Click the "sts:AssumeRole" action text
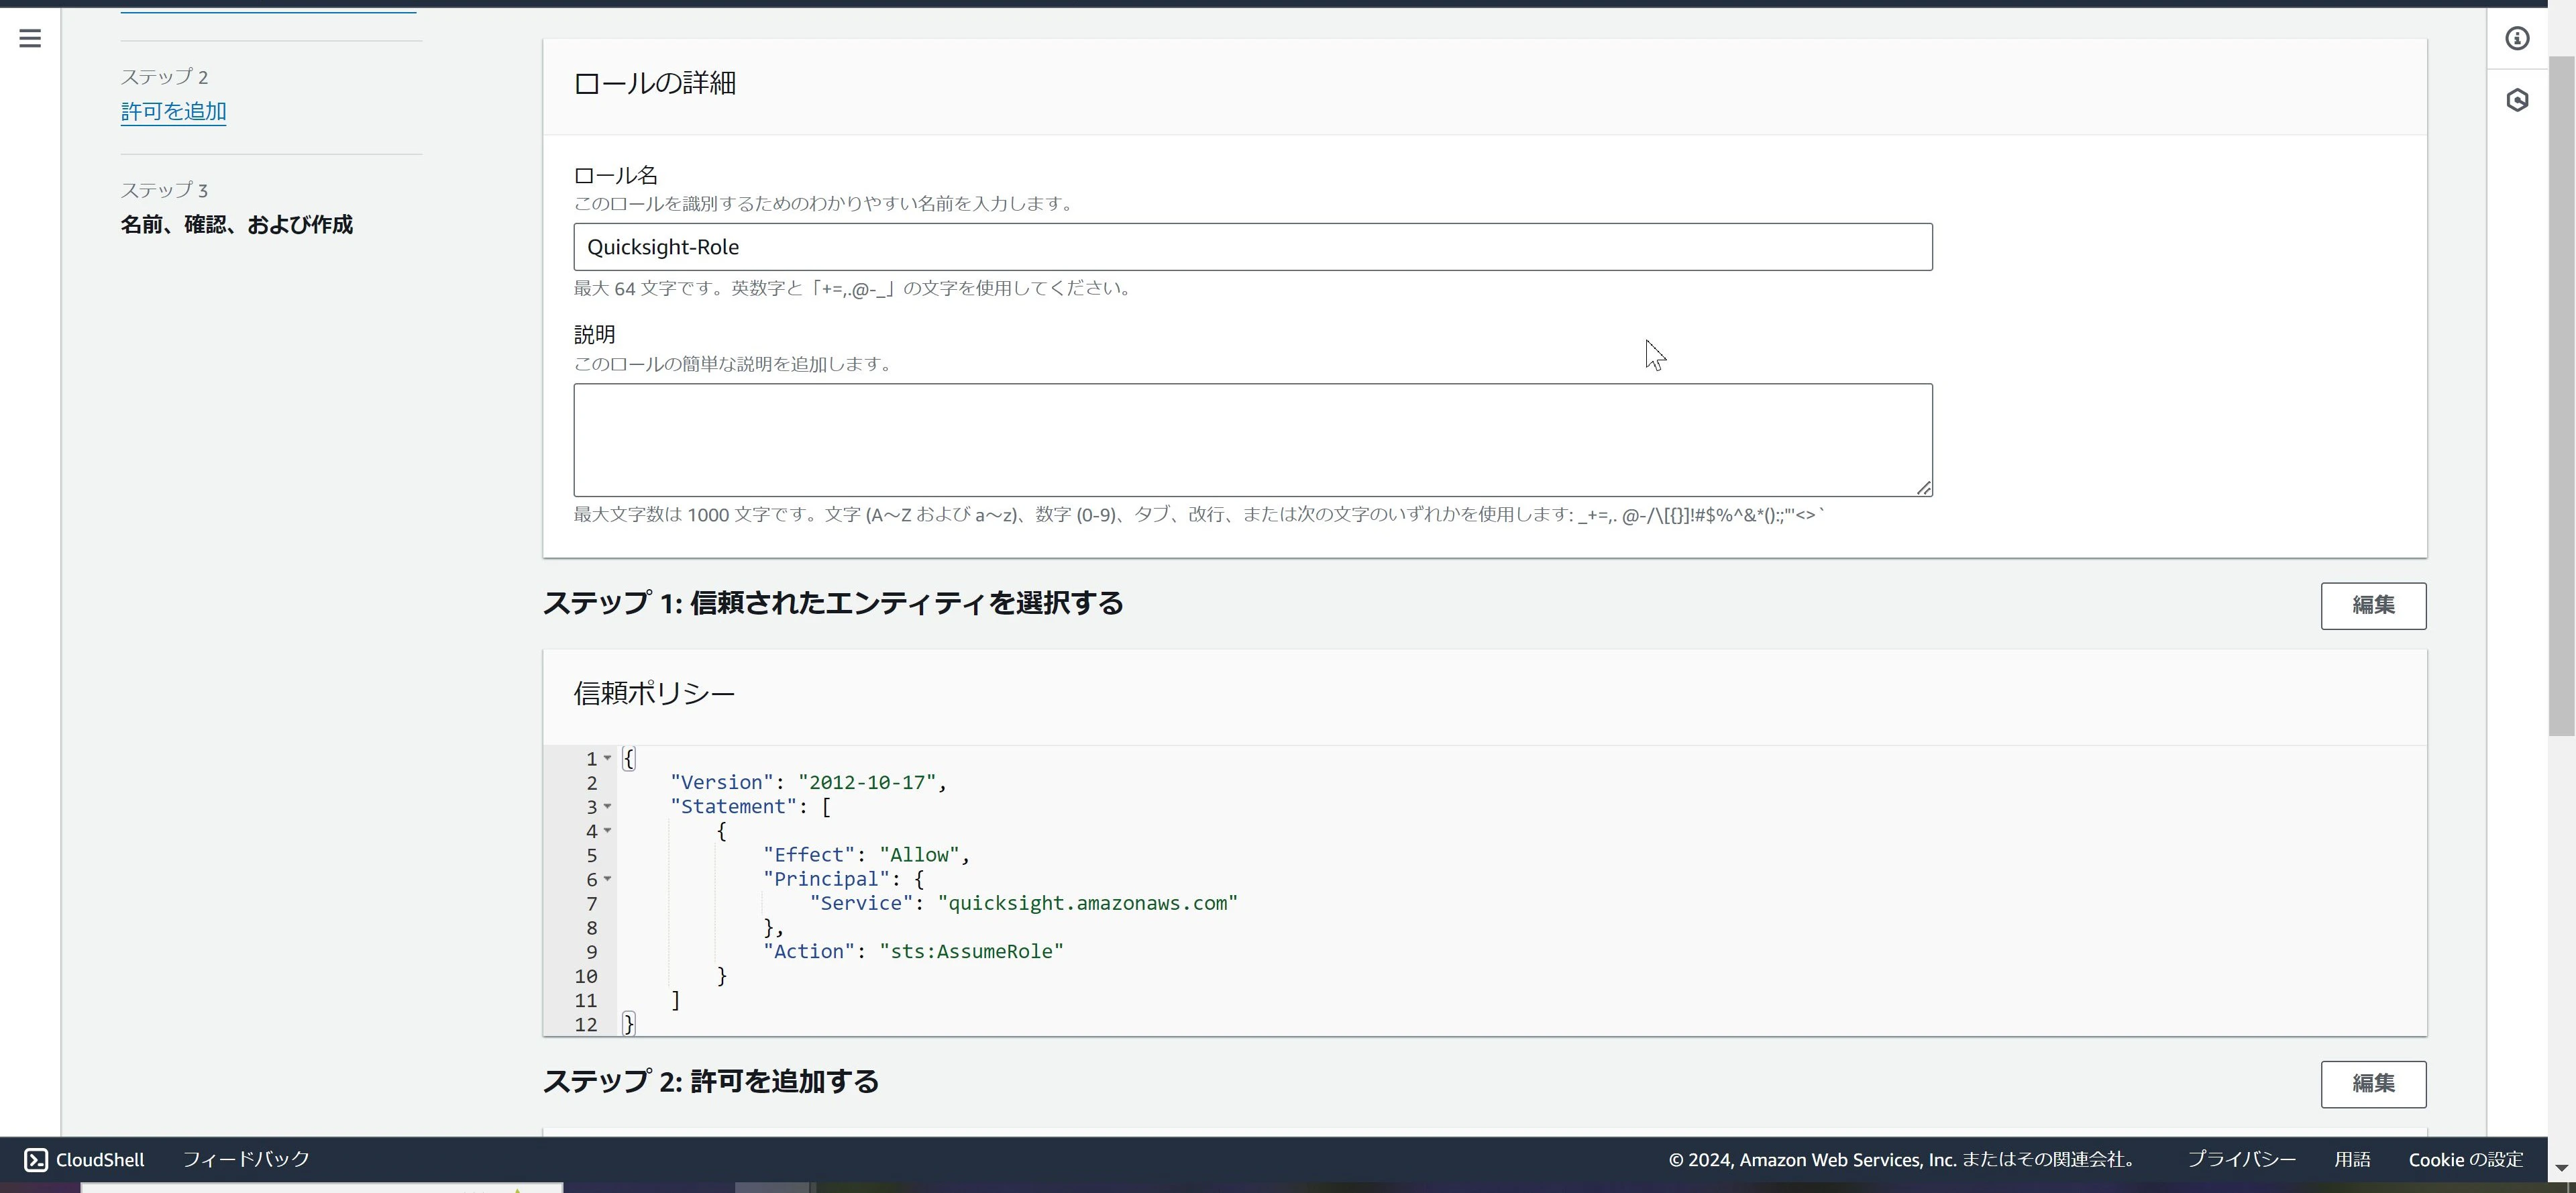Image resolution: width=2576 pixels, height=1193 pixels. (972, 951)
